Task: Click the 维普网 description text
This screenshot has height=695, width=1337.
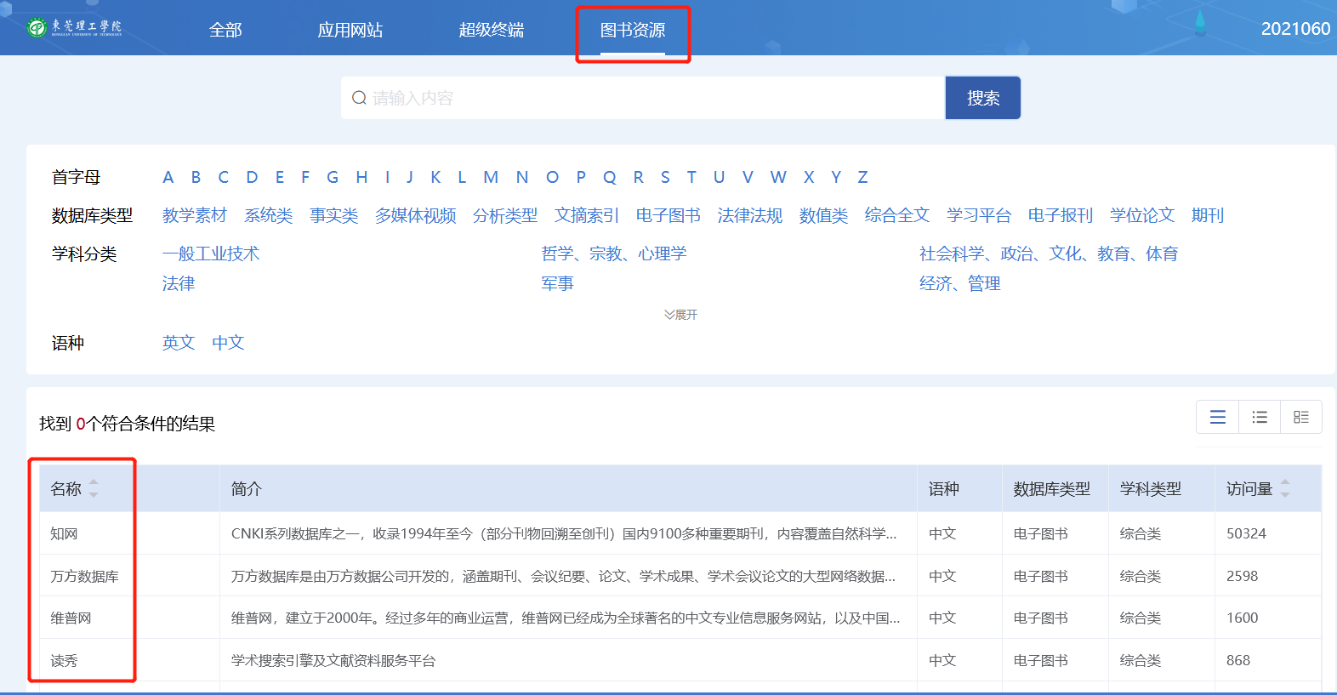Action: [566, 618]
